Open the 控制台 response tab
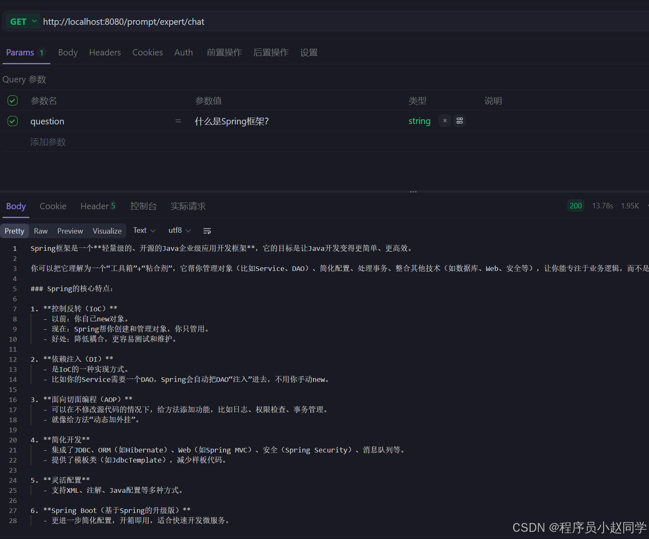The image size is (649, 539). point(144,206)
